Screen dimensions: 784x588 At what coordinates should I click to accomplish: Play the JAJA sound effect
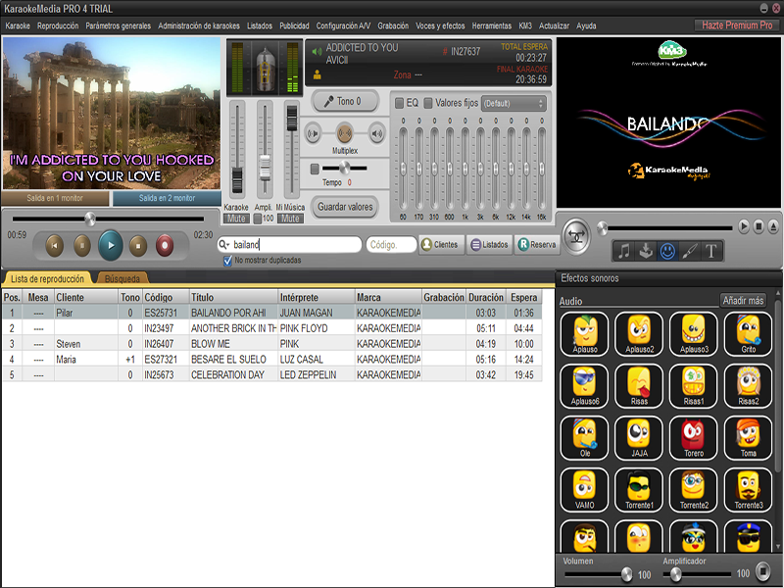coord(639,438)
